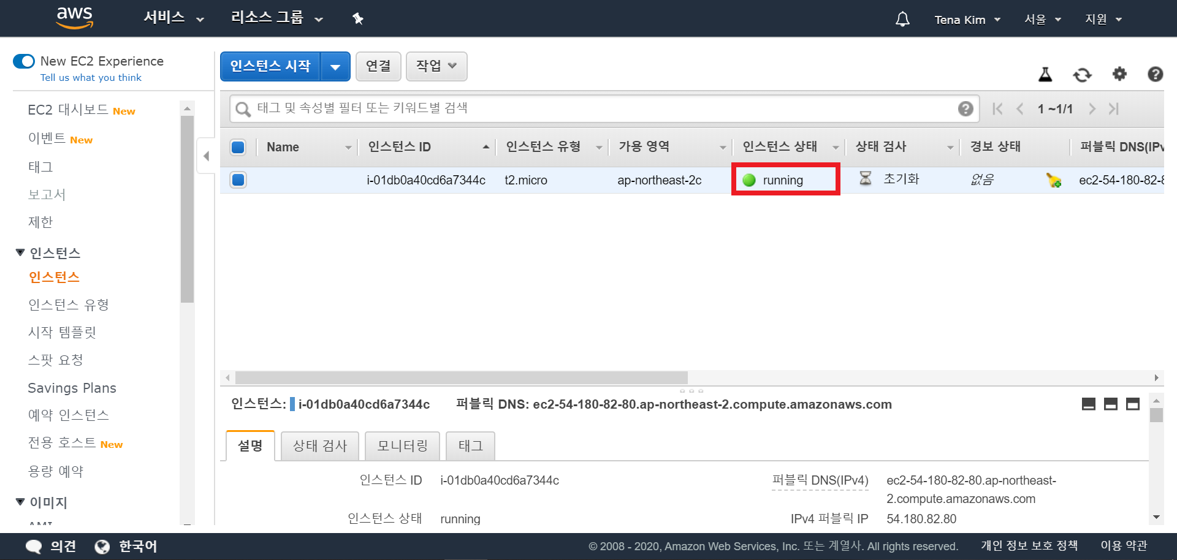Click the 인스턴스 시작 button
This screenshot has width=1177, height=560.
[x=270, y=66]
